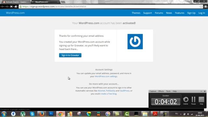Click Forums in WordPress navigation
This screenshot has height=117, width=208.
(159, 13)
